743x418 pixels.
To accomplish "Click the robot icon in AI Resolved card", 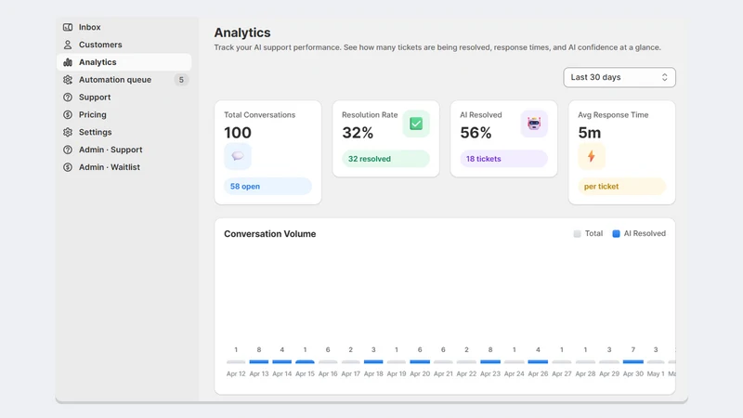I will coord(534,124).
